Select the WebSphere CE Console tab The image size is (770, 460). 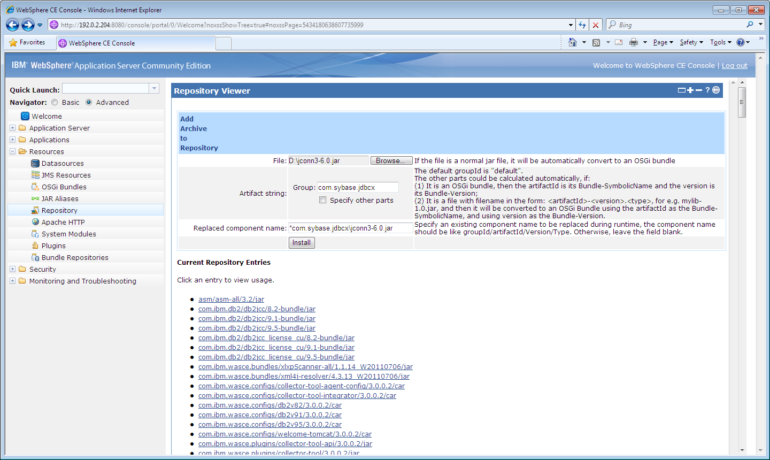135,43
